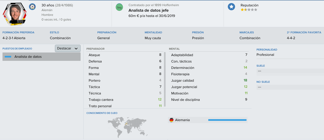Select the Analista de datos staff role row
This screenshot has height=140, width=324.
[42, 57]
